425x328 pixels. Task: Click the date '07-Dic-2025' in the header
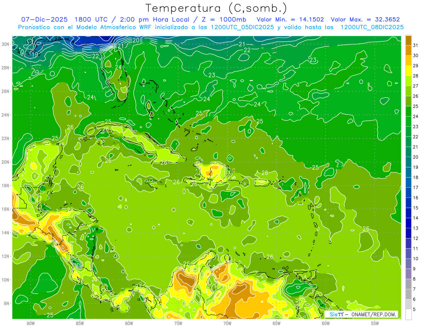click(x=44, y=20)
